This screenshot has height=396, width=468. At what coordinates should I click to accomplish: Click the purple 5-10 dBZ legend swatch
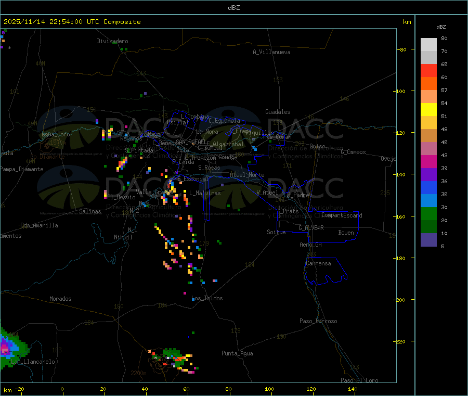coord(428,239)
